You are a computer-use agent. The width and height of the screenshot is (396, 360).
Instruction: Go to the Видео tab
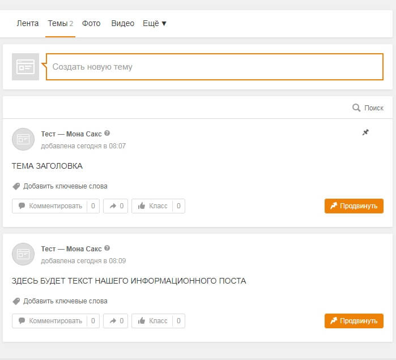tap(123, 23)
